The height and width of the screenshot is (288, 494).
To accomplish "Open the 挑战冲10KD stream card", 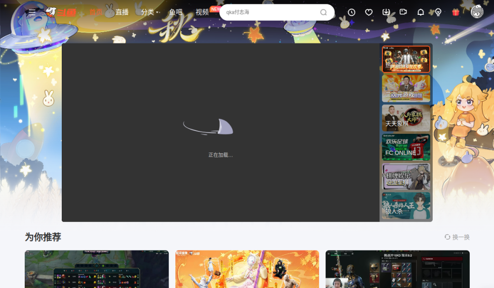I will (398, 269).
